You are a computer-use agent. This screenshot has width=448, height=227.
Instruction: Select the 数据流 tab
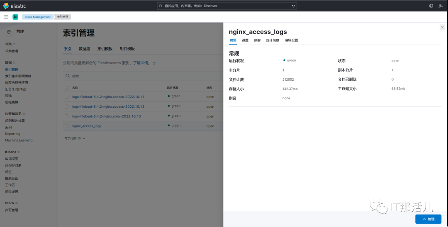coord(84,49)
